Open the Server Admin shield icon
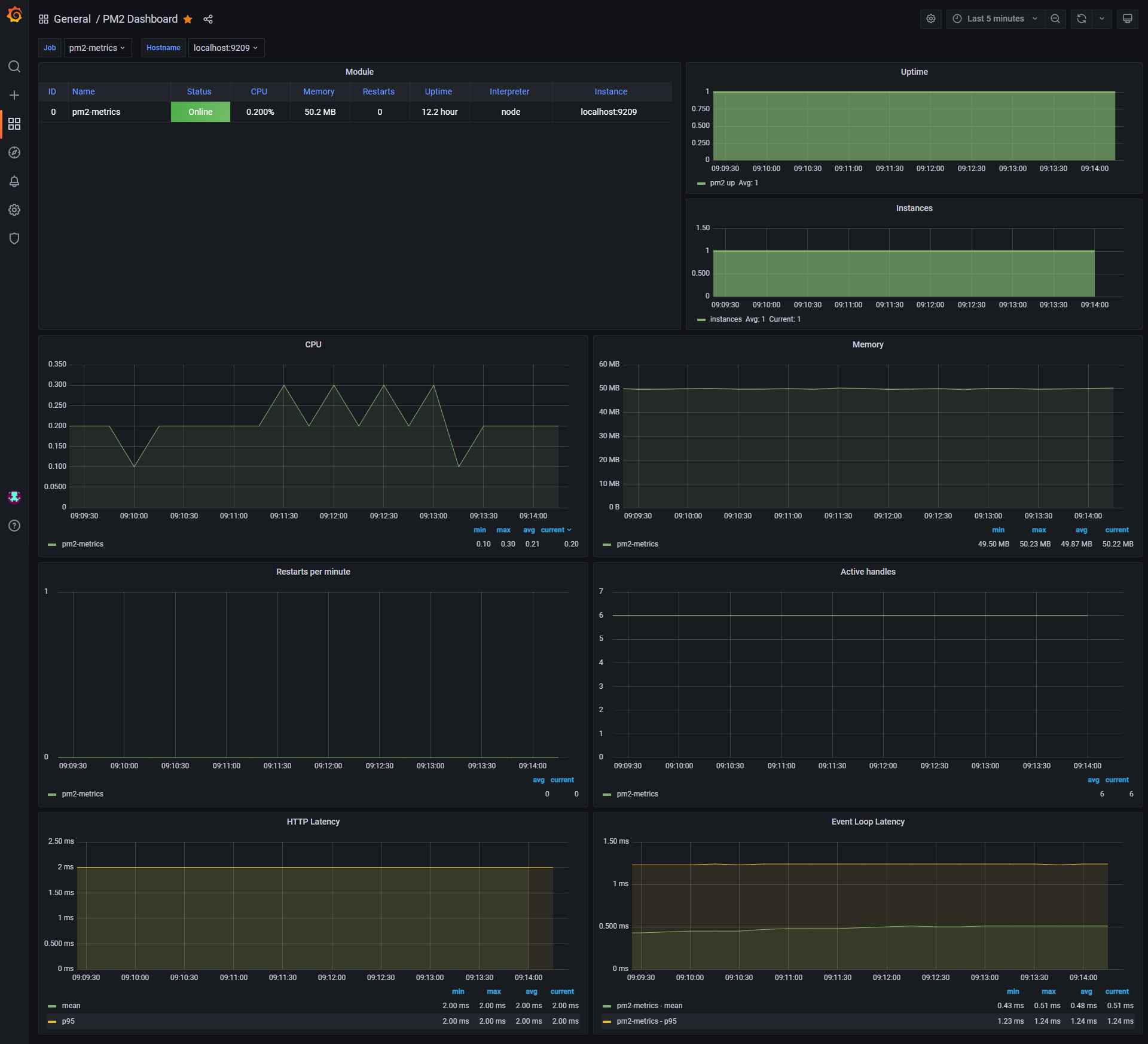The height and width of the screenshot is (1044, 1148). click(14, 239)
